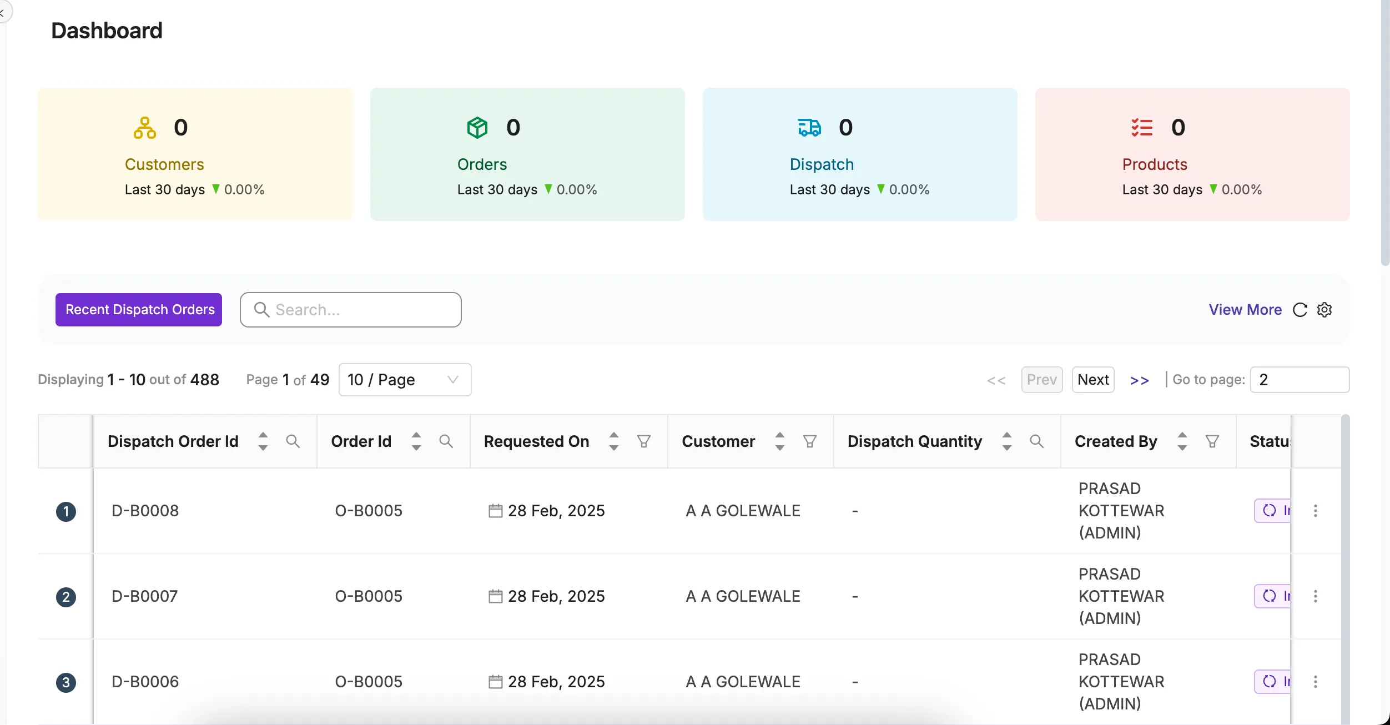Click the Orders package icon

pos(477,127)
